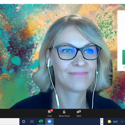Click the Q&A text label

[79, 116]
